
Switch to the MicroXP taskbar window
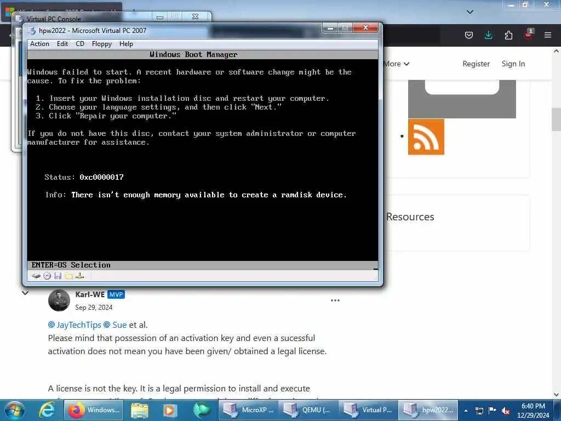click(x=248, y=410)
